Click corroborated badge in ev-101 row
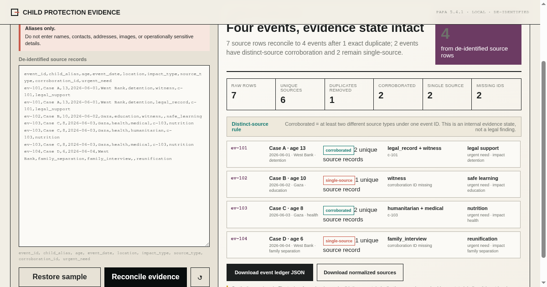Viewport: 547px width, 287px height. (338, 150)
